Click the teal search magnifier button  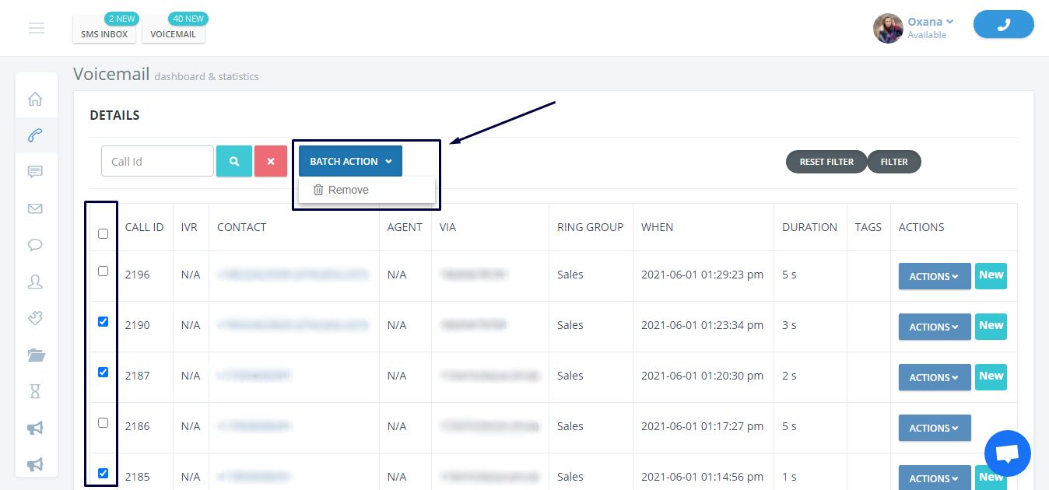coord(234,162)
